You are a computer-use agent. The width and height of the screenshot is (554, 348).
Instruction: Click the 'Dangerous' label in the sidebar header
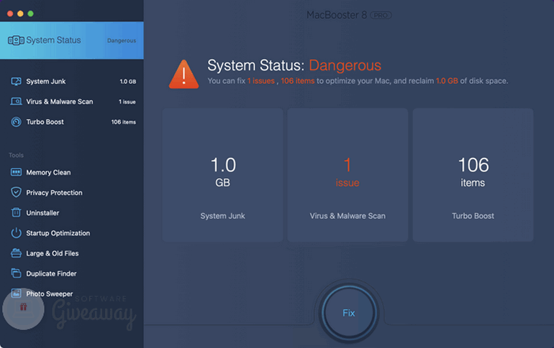point(122,40)
